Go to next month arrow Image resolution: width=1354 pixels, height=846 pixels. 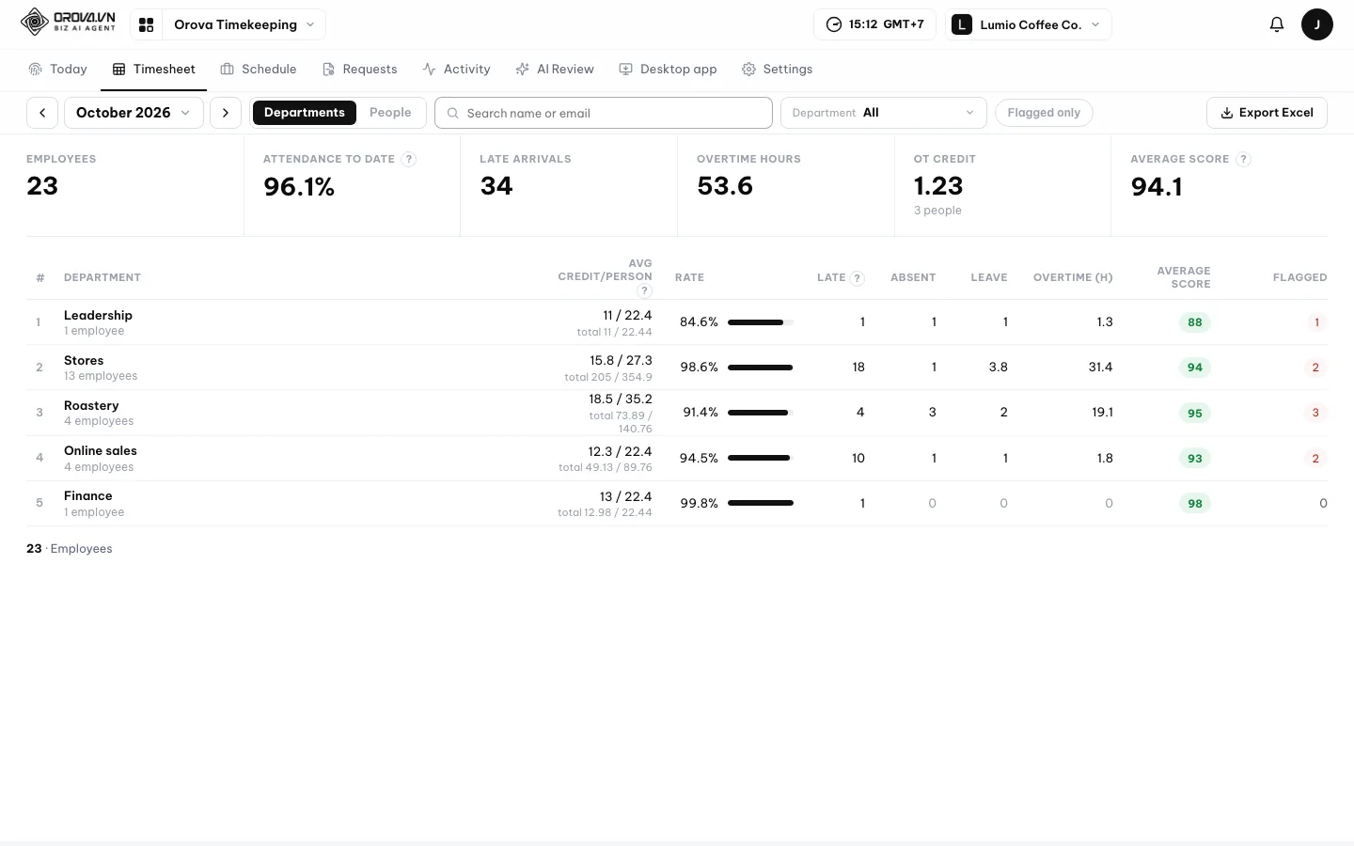tap(226, 113)
